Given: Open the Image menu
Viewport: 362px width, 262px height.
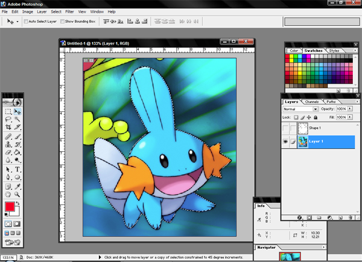Looking at the screenshot, I should tap(28, 12).
